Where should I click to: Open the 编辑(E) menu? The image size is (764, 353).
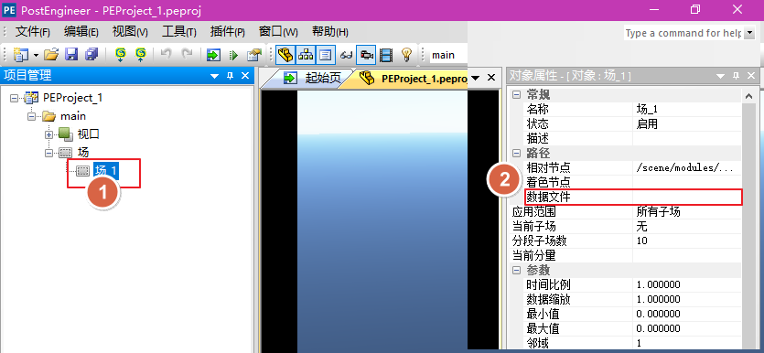coord(81,32)
